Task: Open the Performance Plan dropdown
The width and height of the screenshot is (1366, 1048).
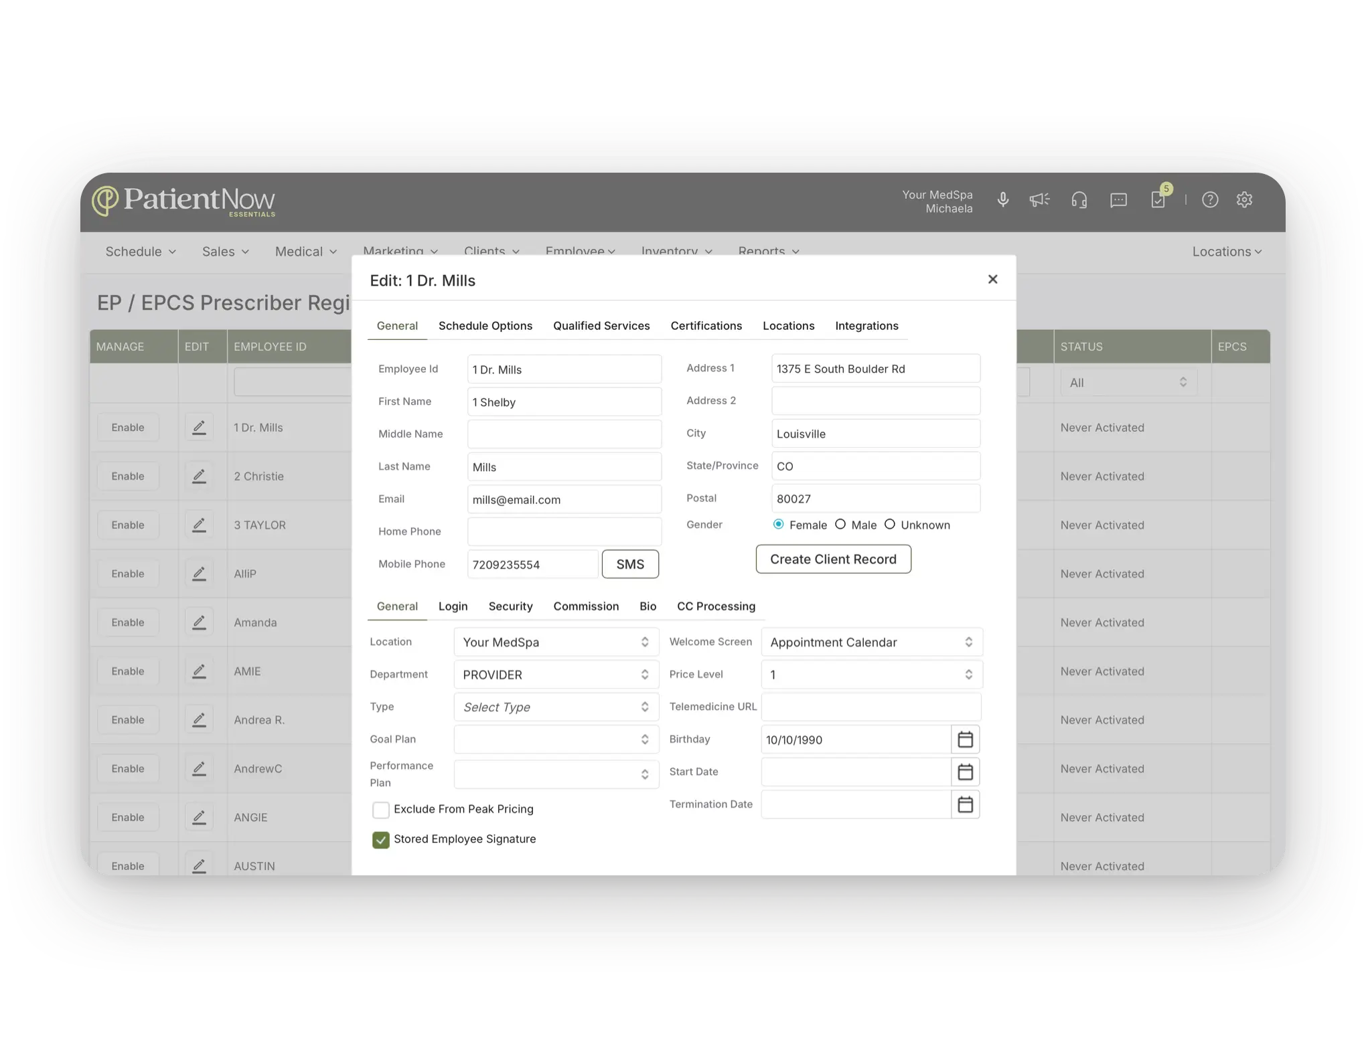Action: click(556, 774)
